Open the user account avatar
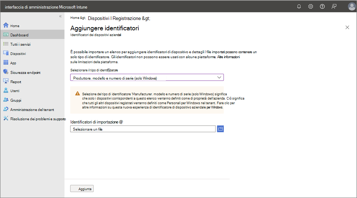This screenshot has width=357, height=198. click(x=352, y=6)
